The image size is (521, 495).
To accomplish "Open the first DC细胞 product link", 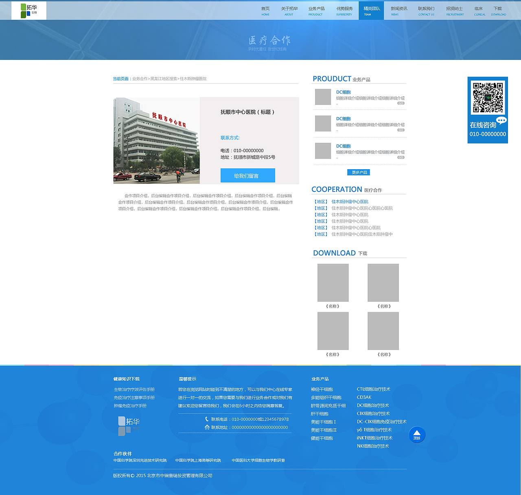I will point(343,92).
